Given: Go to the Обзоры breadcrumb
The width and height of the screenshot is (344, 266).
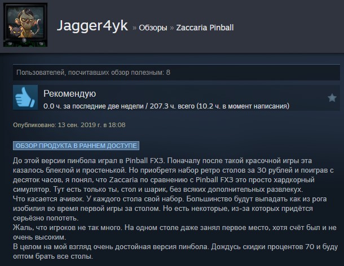Looking at the screenshot, I should (153, 28).
